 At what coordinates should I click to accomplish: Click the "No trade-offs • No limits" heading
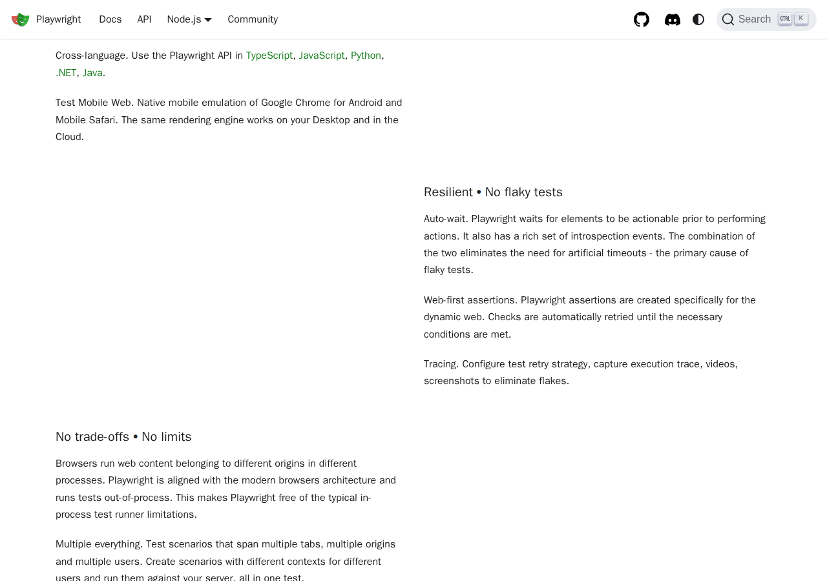click(x=123, y=437)
